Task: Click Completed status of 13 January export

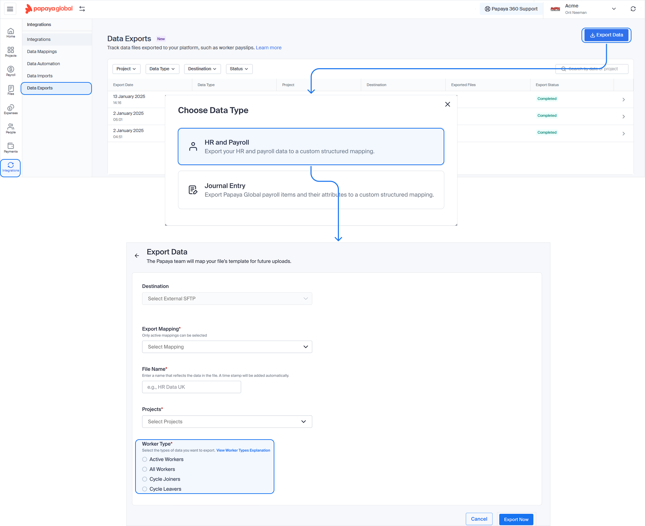Action: 547,99
